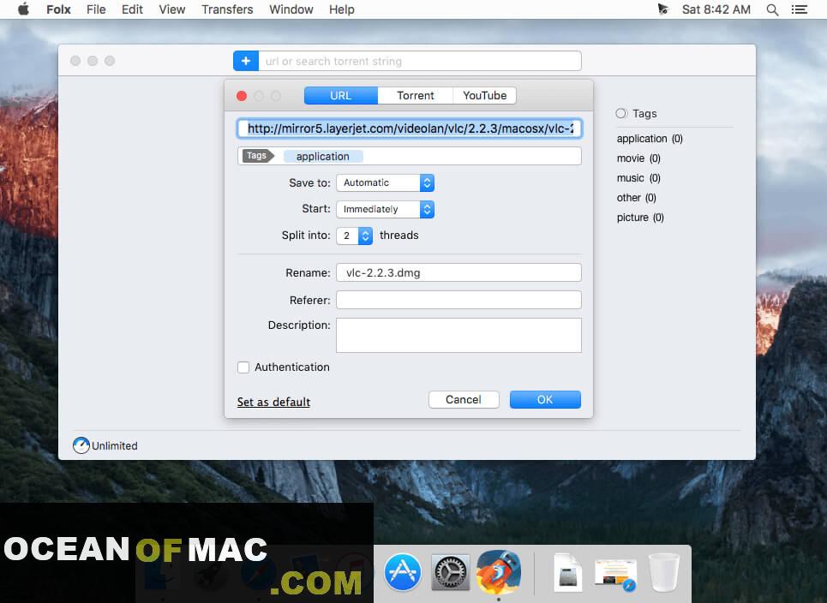Click the Folx rocket icon in the Dock

click(x=499, y=570)
